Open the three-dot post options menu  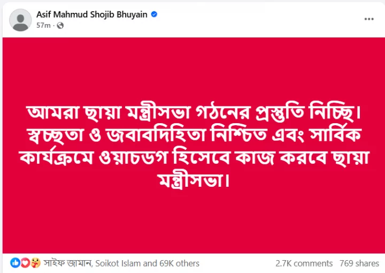[369, 19]
